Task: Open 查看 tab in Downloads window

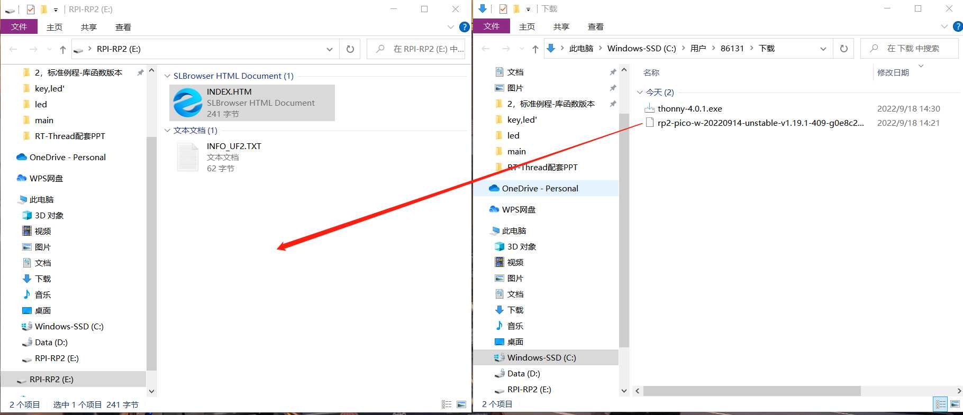Action: click(x=596, y=26)
